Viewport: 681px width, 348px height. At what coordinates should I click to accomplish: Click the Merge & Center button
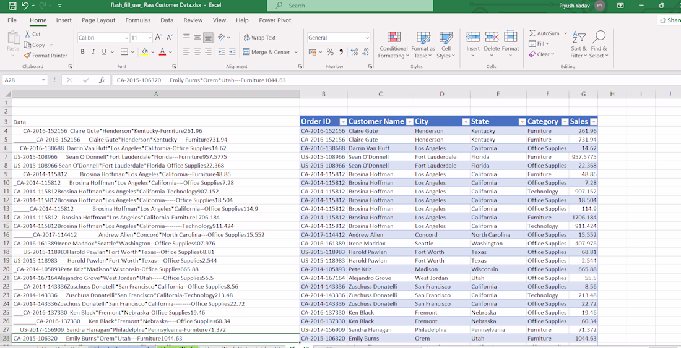tap(267, 53)
